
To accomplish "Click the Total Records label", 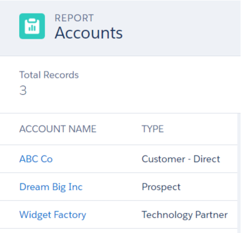I will (x=49, y=75).
